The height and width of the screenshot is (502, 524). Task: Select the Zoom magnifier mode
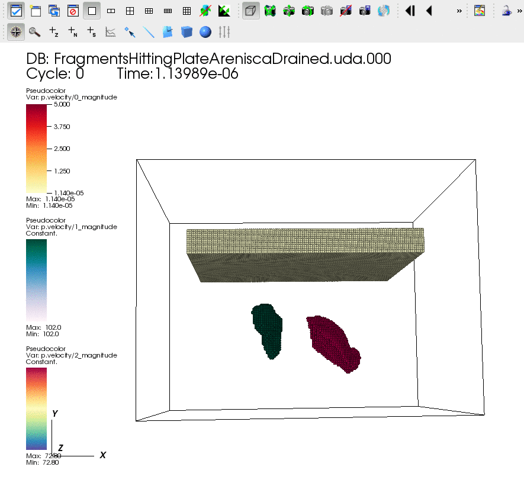point(35,32)
